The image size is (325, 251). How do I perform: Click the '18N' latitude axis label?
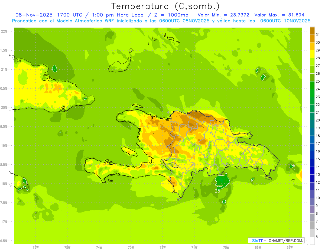[x=4, y=184]
